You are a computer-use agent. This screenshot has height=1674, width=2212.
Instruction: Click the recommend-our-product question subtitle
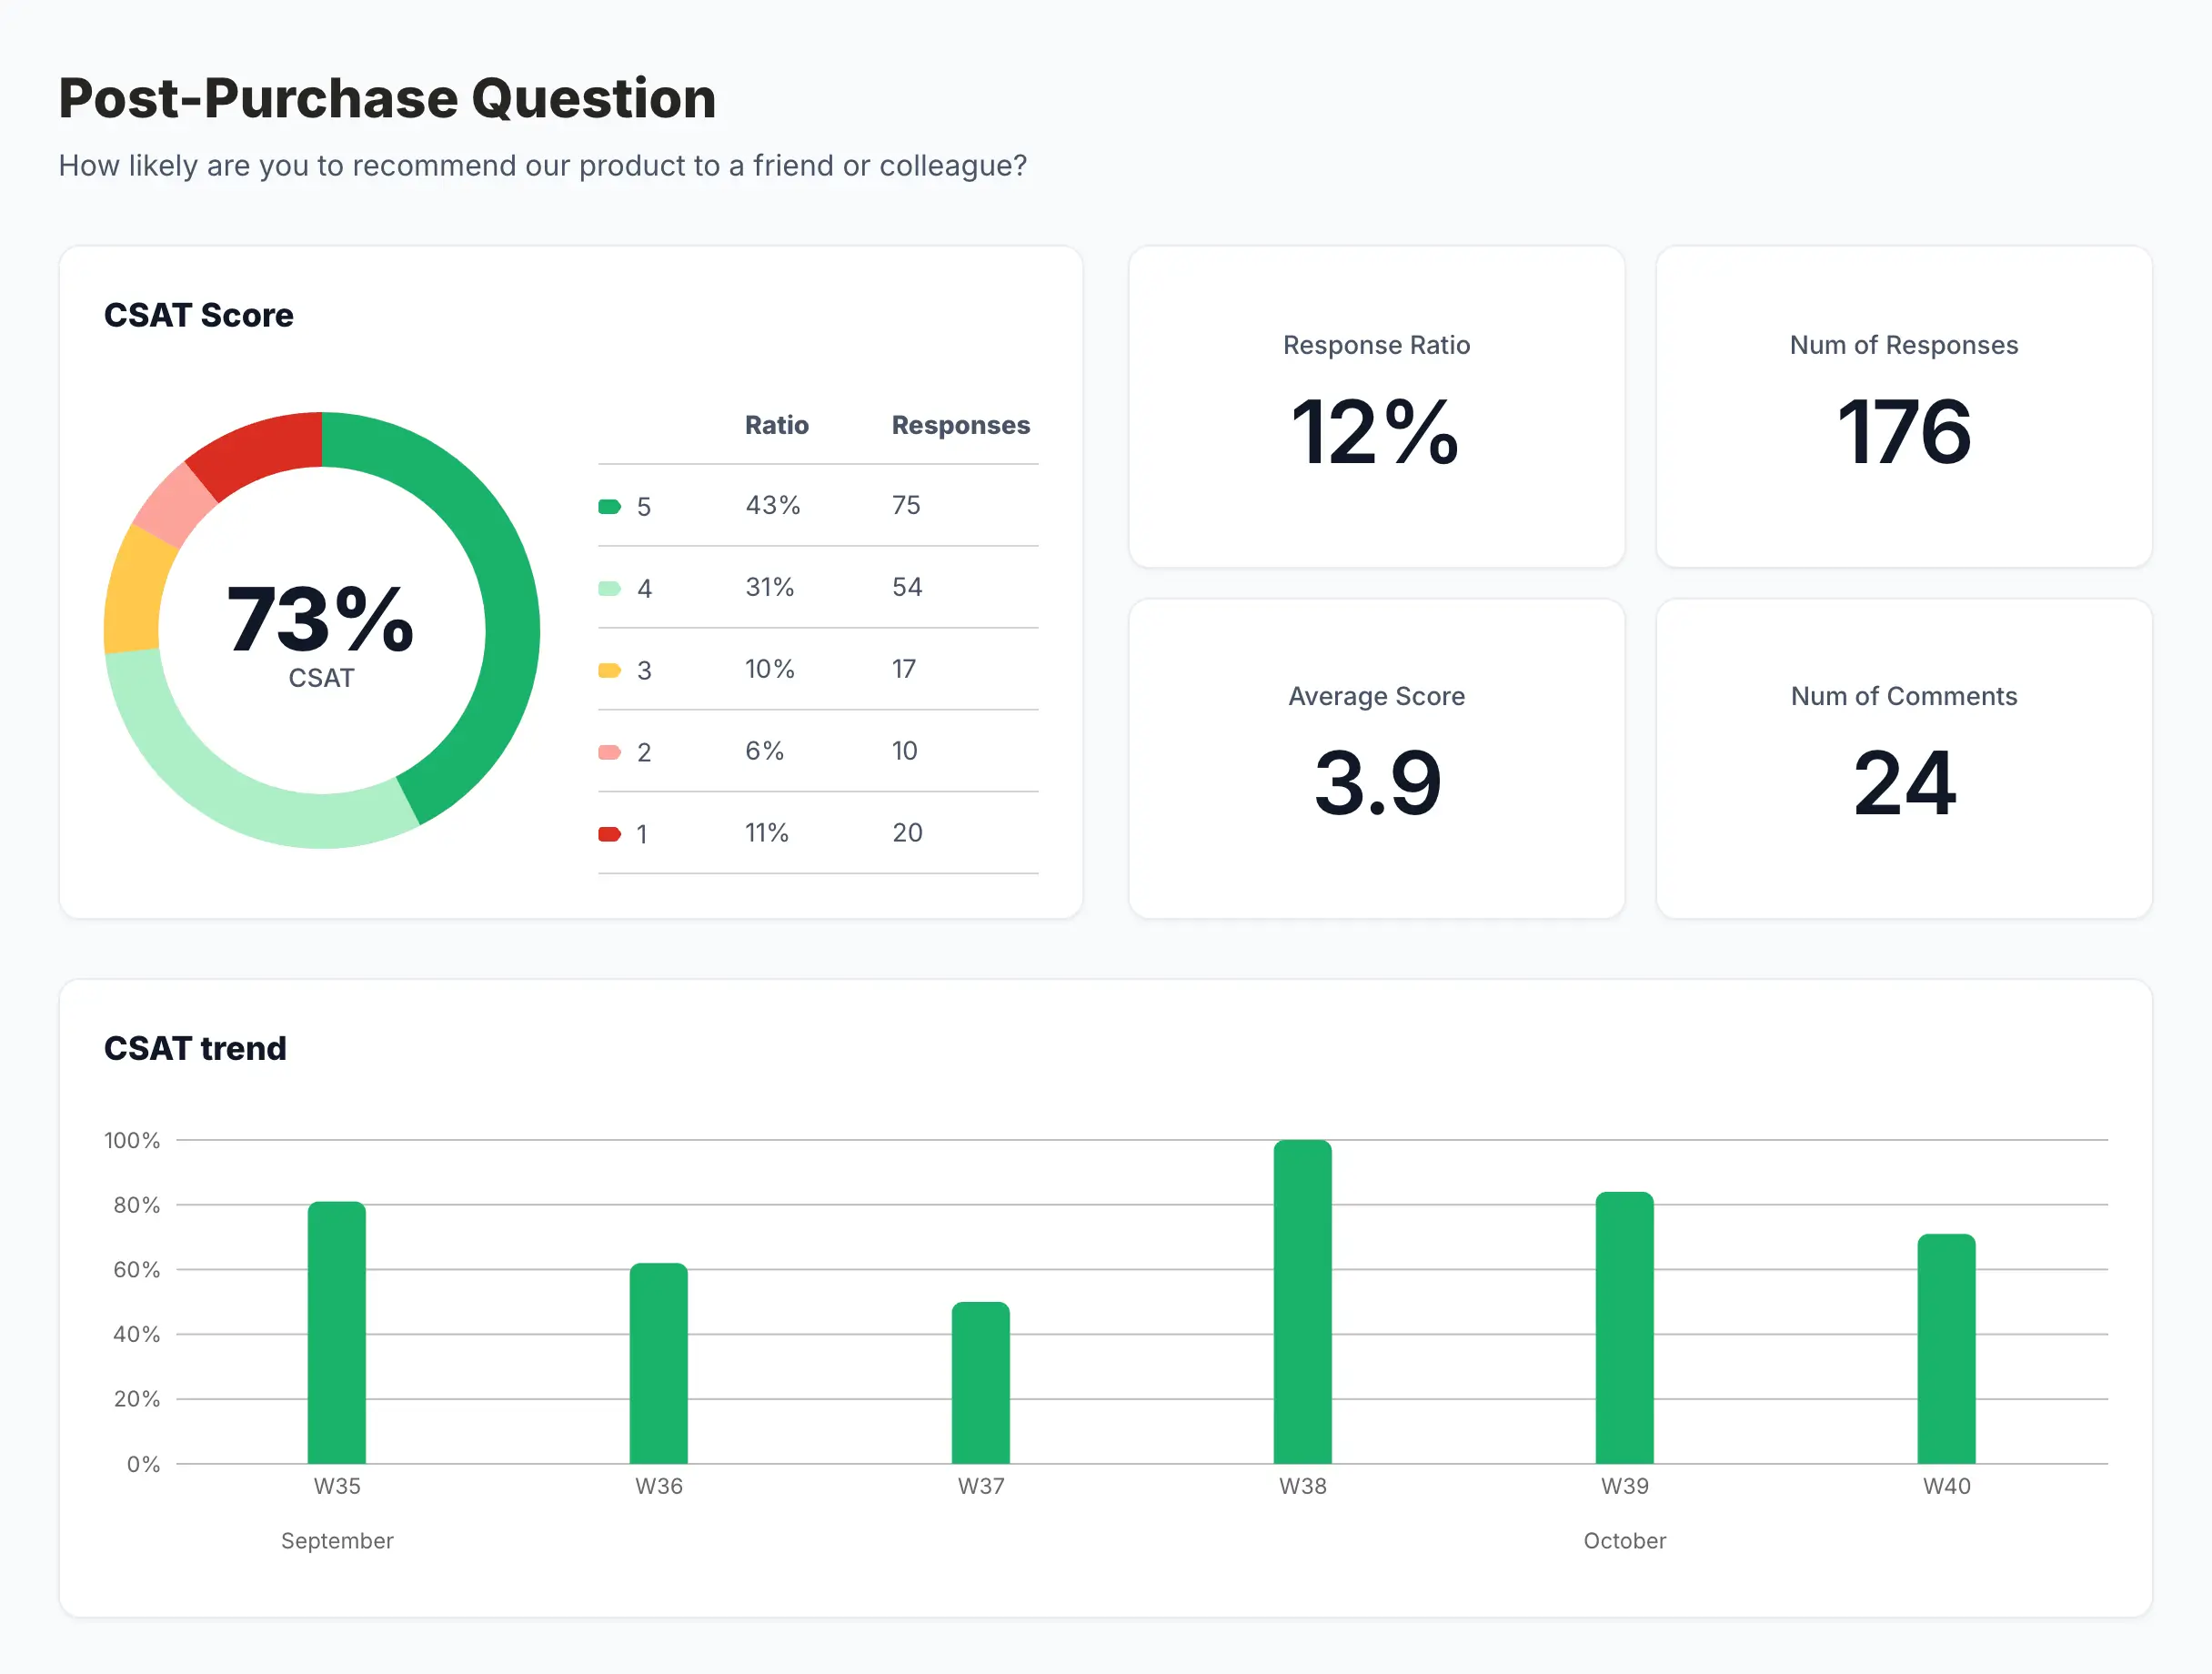coord(543,165)
